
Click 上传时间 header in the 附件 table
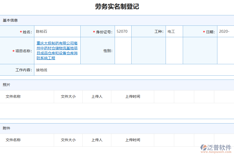click(133, 140)
